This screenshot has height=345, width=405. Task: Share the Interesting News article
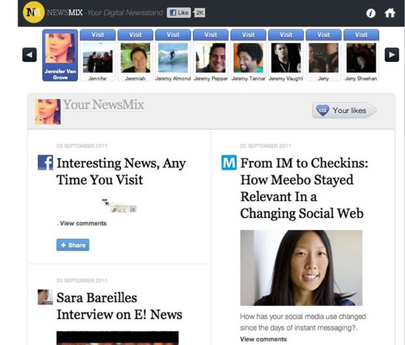pyautogui.click(x=73, y=245)
